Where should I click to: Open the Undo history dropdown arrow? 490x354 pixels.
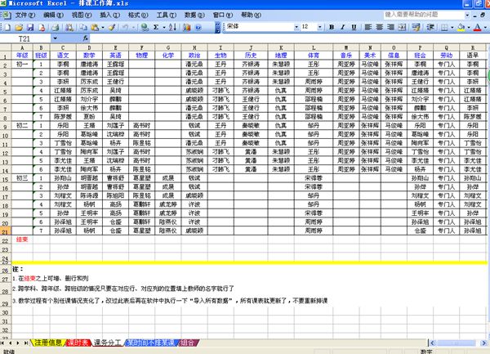pos(133,28)
